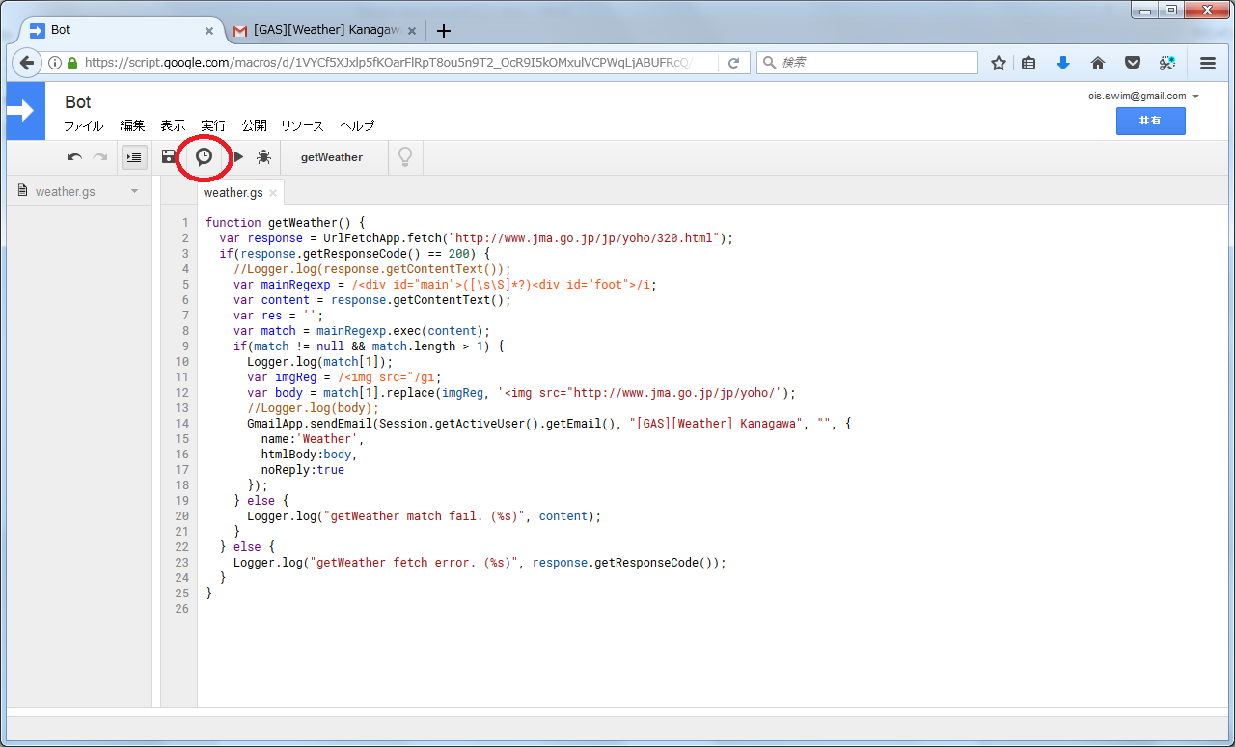Click site security lock icon
This screenshot has height=747, width=1235.
72,63
